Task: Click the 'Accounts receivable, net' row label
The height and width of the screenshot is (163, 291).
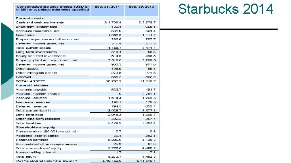Action: (38, 31)
